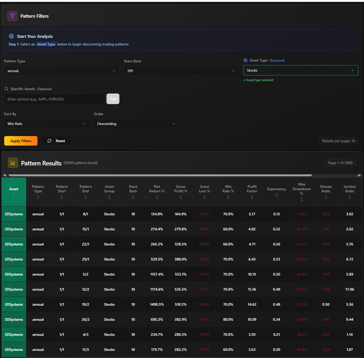Click the Reset button
The image size is (364, 358).
56,141
